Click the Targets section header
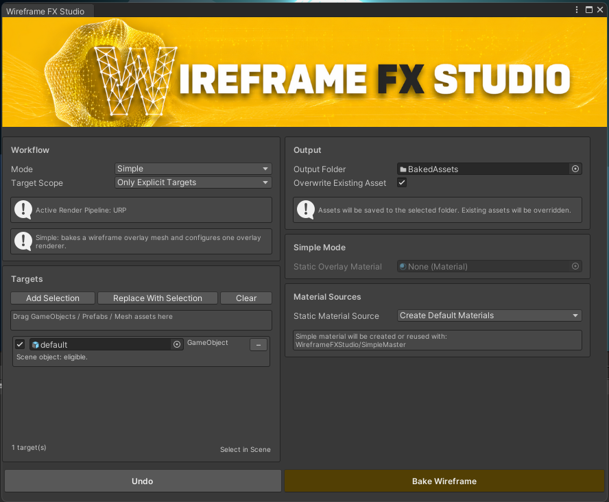The width and height of the screenshot is (609, 502). coord(27,278)
